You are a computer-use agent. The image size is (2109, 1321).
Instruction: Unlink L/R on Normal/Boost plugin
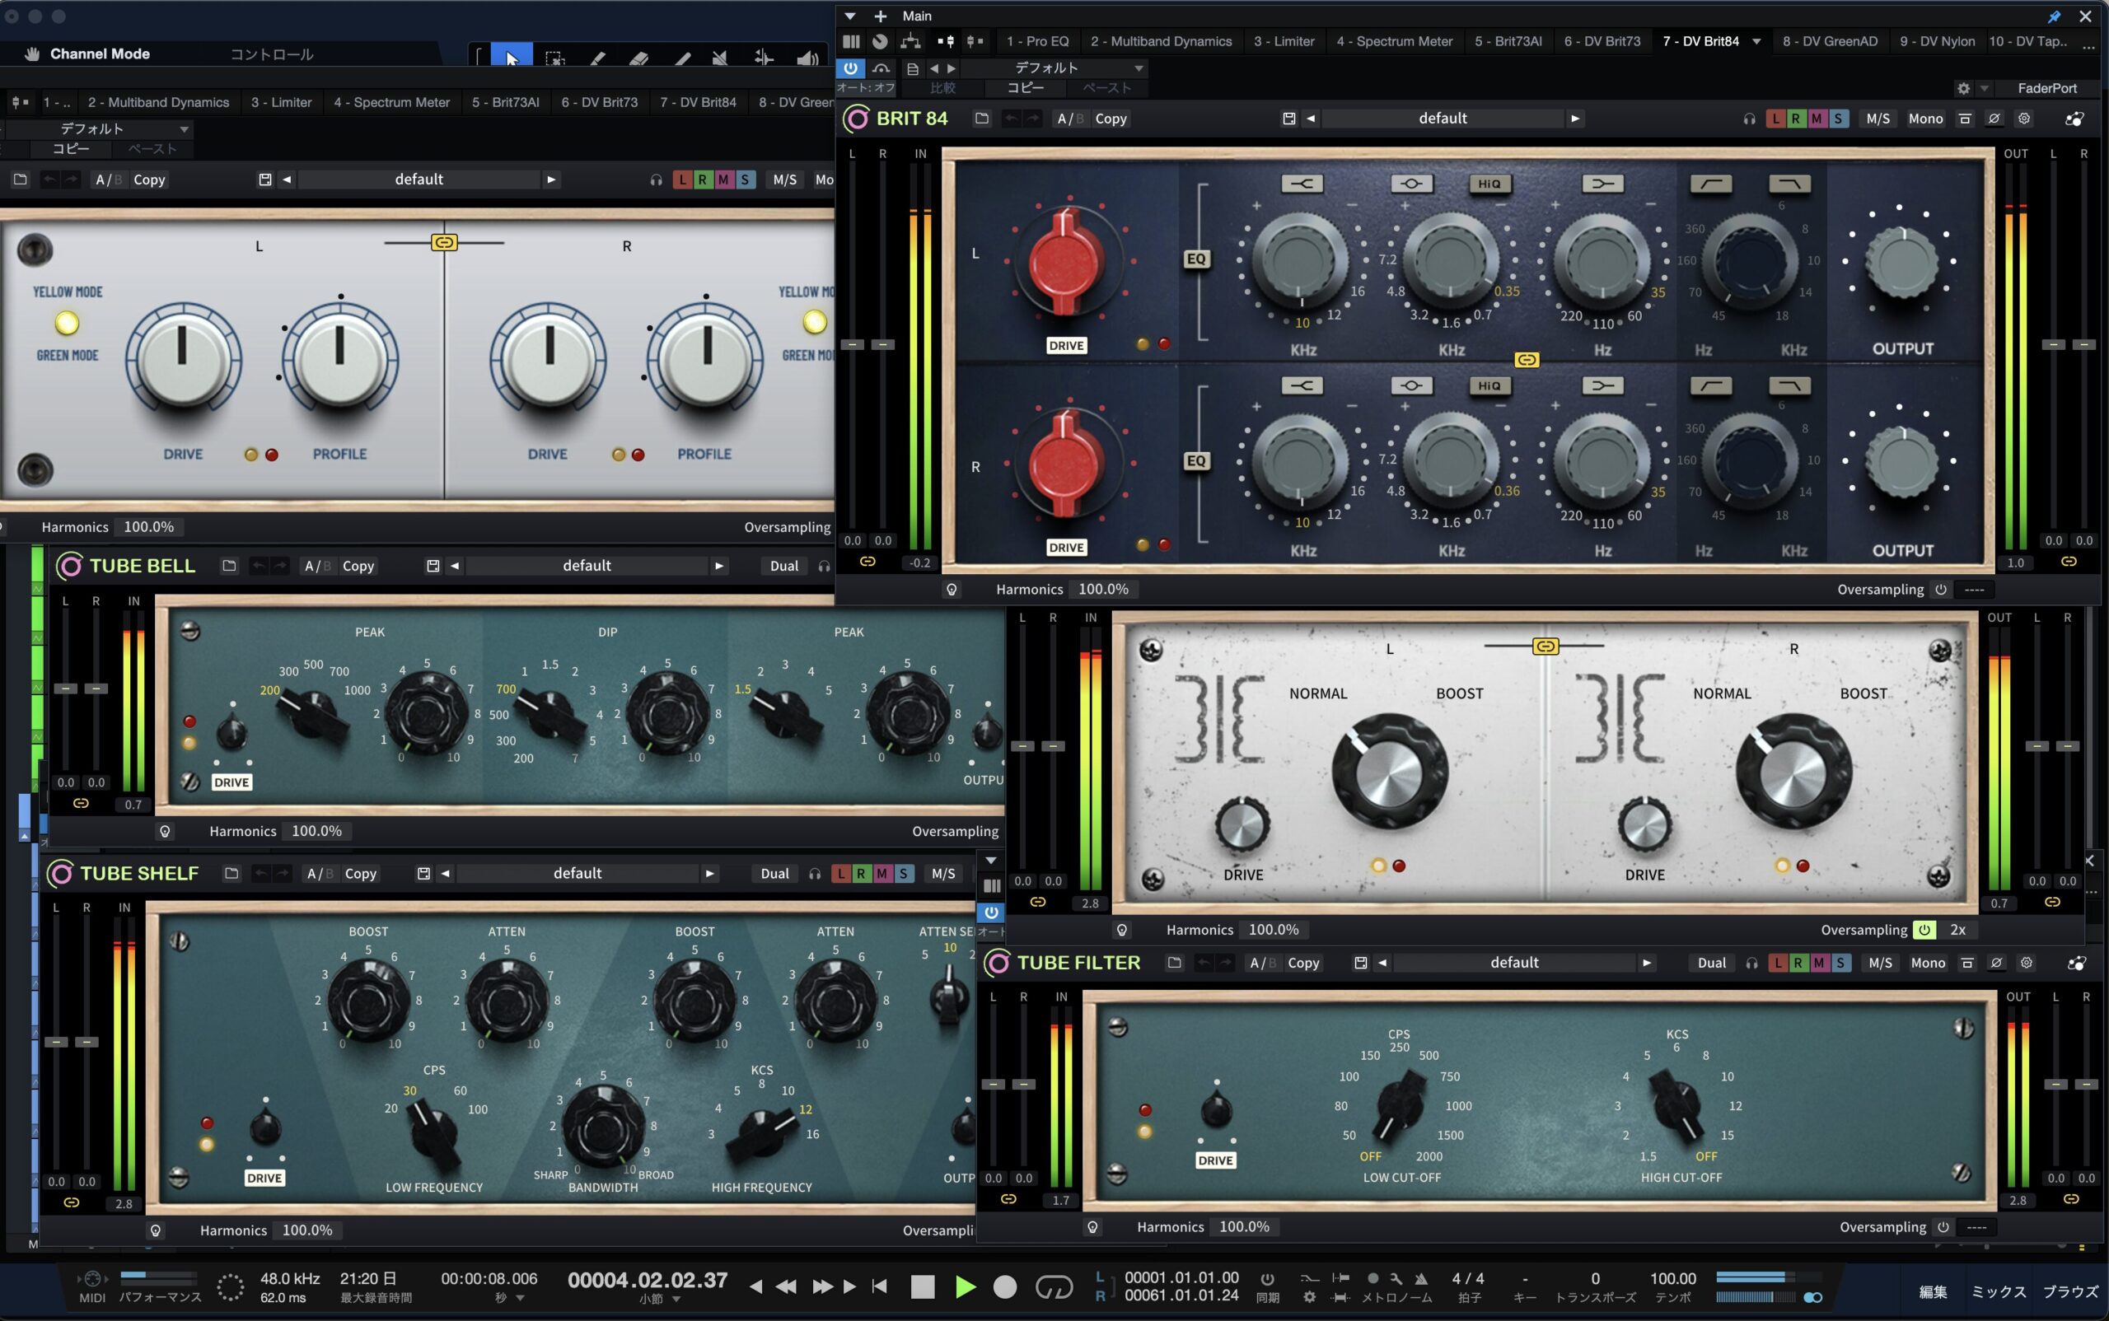click(x=1545, y=646)
